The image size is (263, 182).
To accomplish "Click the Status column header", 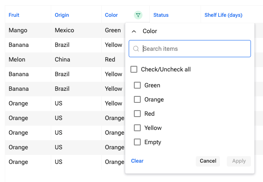I will click(161, 15).
